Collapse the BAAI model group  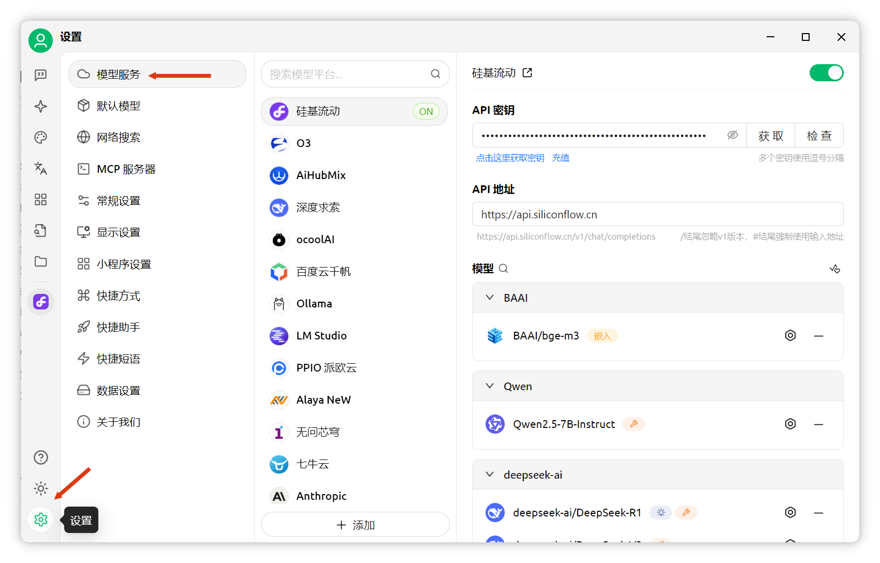(490, 298)
